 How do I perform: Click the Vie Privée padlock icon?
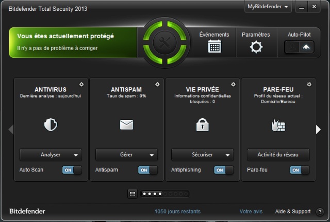point(203,125)
